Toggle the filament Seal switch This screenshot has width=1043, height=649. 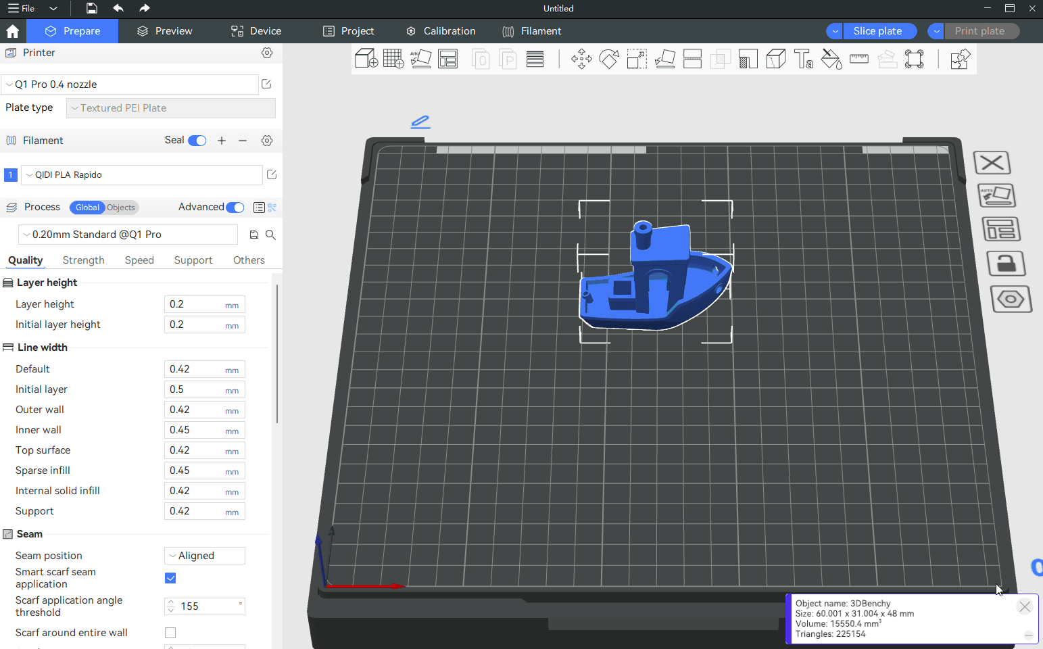click(197, 141)
